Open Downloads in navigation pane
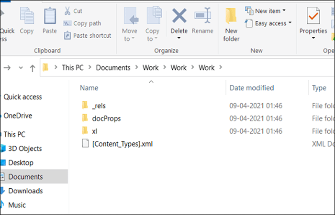The image size is (335, 215). point(25,191)
